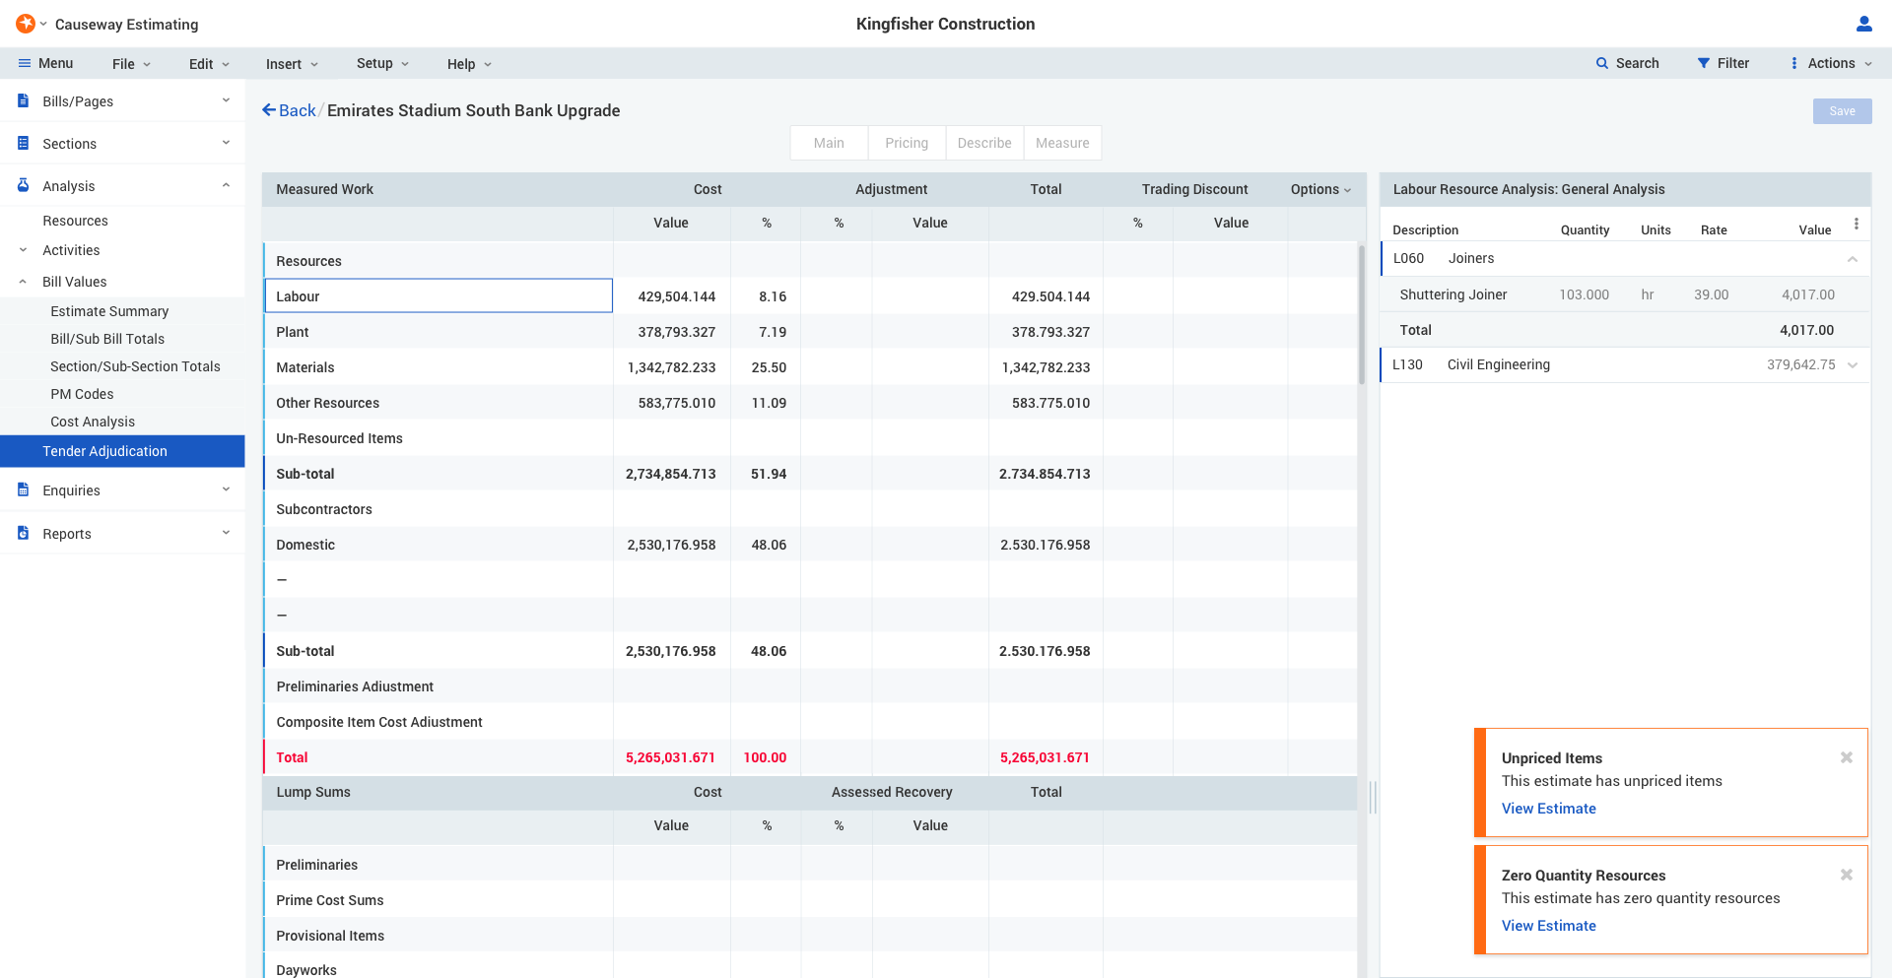The height and width of the screenshot is (978, 1892).
Task: Click the hamburger Menu icon
Action: [25, 63]
